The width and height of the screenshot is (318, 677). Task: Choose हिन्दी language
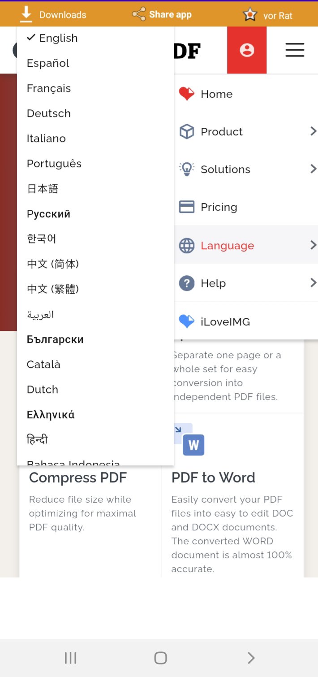coord(95,440)
